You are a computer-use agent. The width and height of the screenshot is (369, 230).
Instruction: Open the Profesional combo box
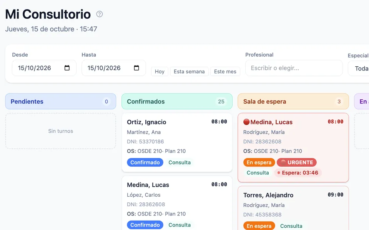click(x=294, y=68)
